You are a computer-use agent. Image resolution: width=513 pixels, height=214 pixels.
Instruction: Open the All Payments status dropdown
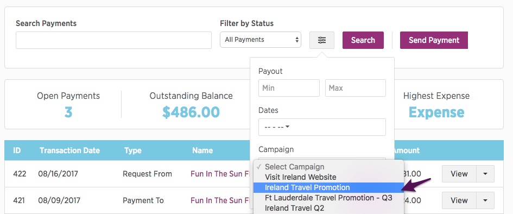pyautogui.click(x=261, y=40)
